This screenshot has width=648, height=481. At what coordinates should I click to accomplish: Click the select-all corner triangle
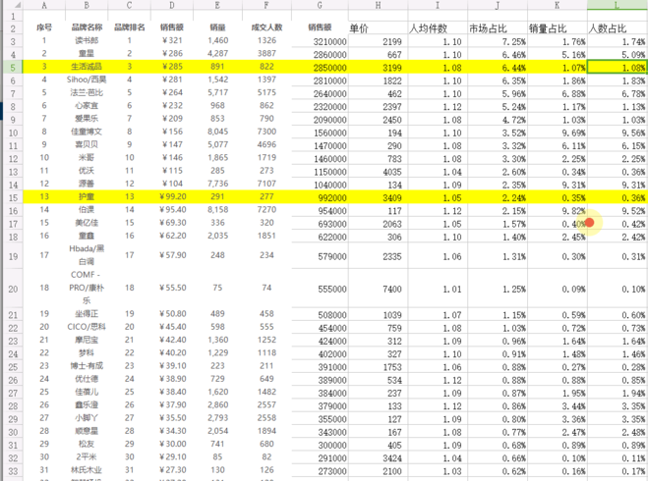tap(17, 5)
